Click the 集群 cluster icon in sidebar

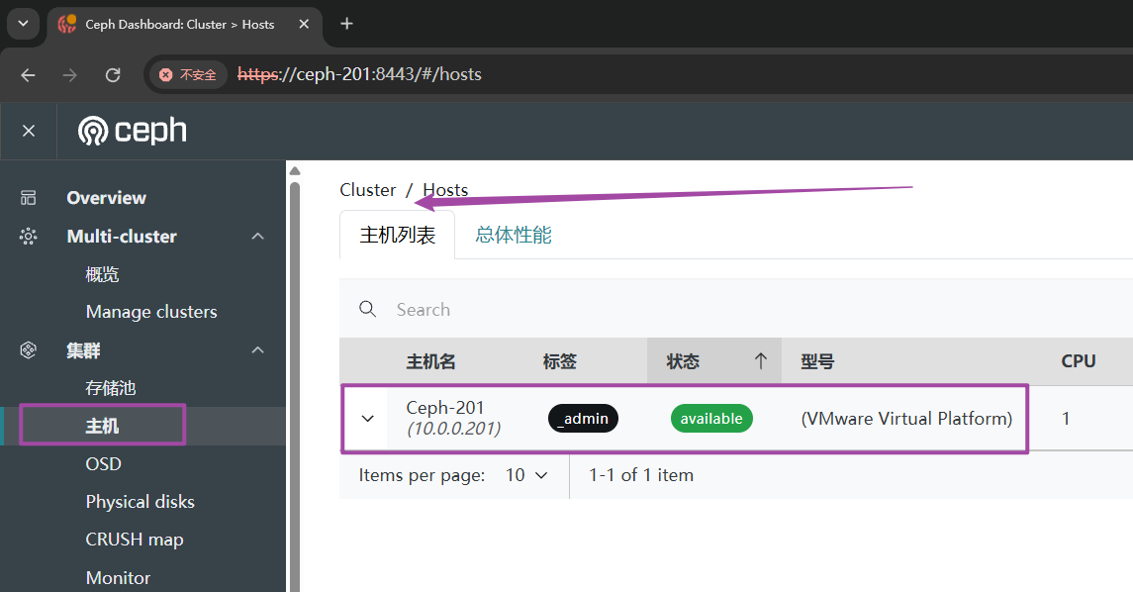click(28, 350)
